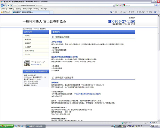Image resolution: width=160 pixels, height=128 pixels.
Task: Click the Windows スタート button
Action: click(x=7, y=126)
